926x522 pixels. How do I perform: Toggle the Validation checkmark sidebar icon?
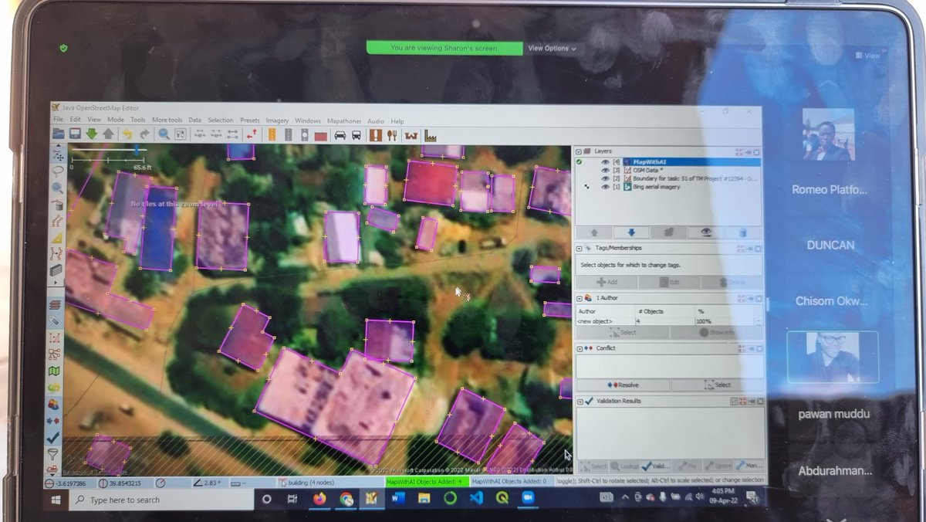53,437
